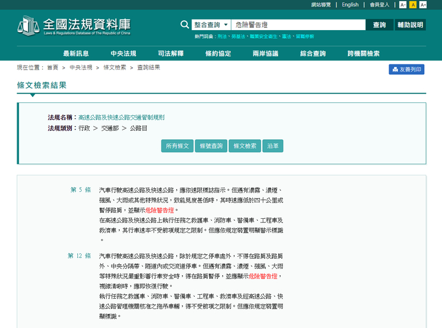The height and width of the screenshot is (328, 442).
Task: Open the 最新訊息 menu
Action: (x=76, y=53)
